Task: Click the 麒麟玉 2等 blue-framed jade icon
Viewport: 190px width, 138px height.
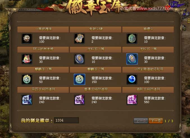Action: coord(79,79)
